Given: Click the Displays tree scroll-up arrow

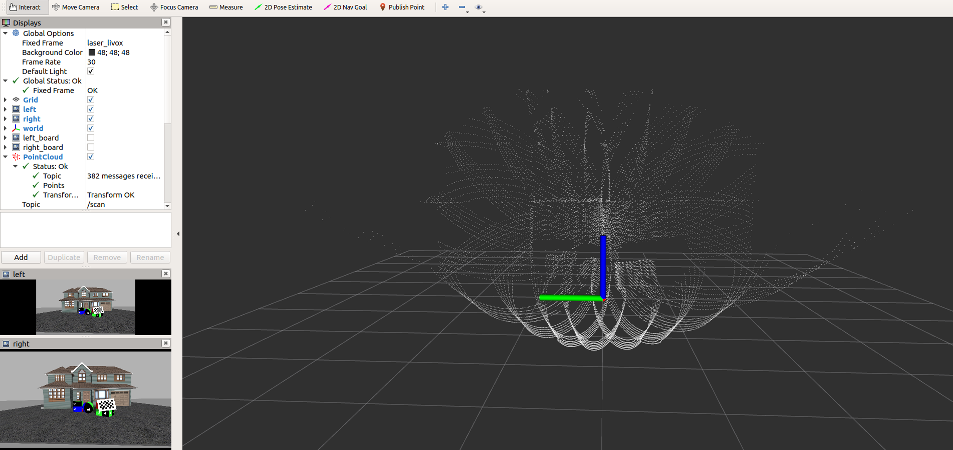Looking at the screenshot, I should [x=167, y=32].
